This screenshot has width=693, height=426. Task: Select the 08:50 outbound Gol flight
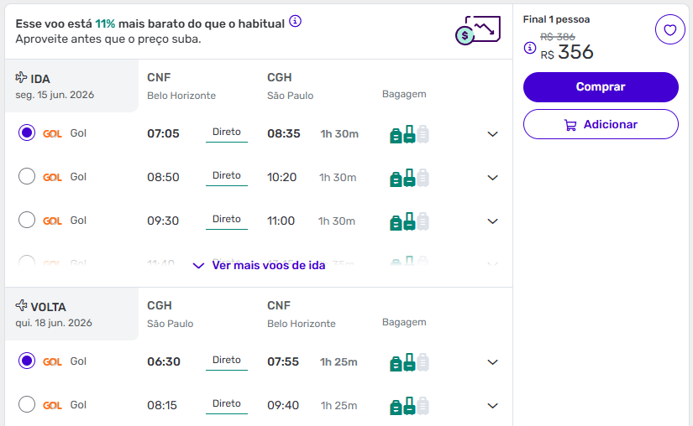27,176
